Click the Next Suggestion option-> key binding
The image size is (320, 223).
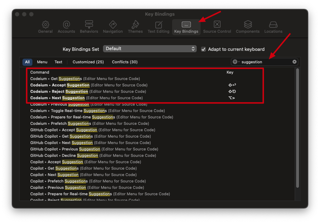click(x=232, y=98)
